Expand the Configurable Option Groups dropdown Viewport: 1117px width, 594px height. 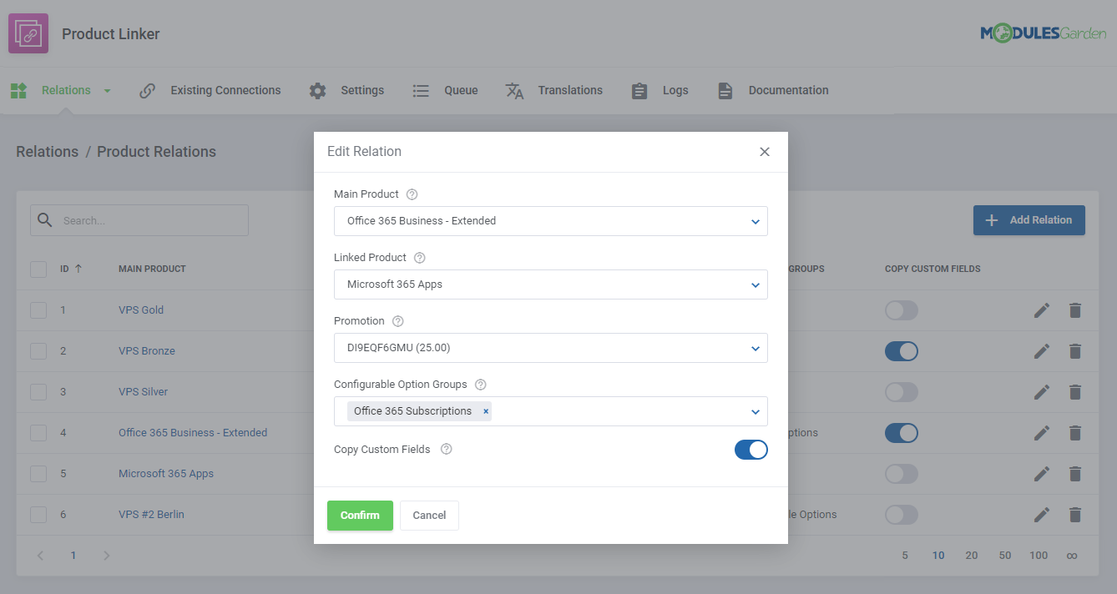(x=756, y=411)
